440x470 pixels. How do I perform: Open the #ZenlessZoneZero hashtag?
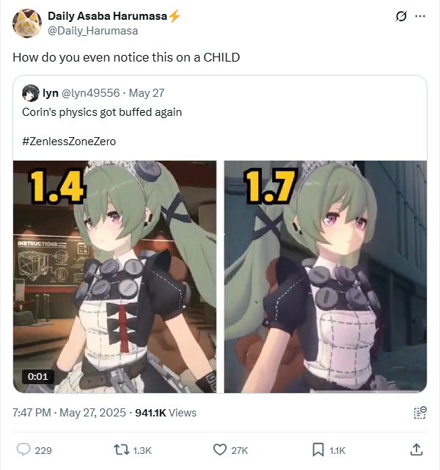click(69, 142)
